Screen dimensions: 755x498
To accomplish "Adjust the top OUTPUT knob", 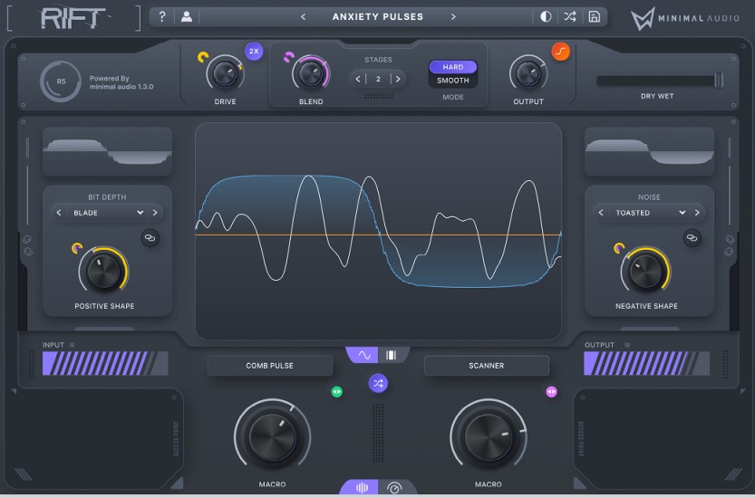I will [x=528, y=73].
